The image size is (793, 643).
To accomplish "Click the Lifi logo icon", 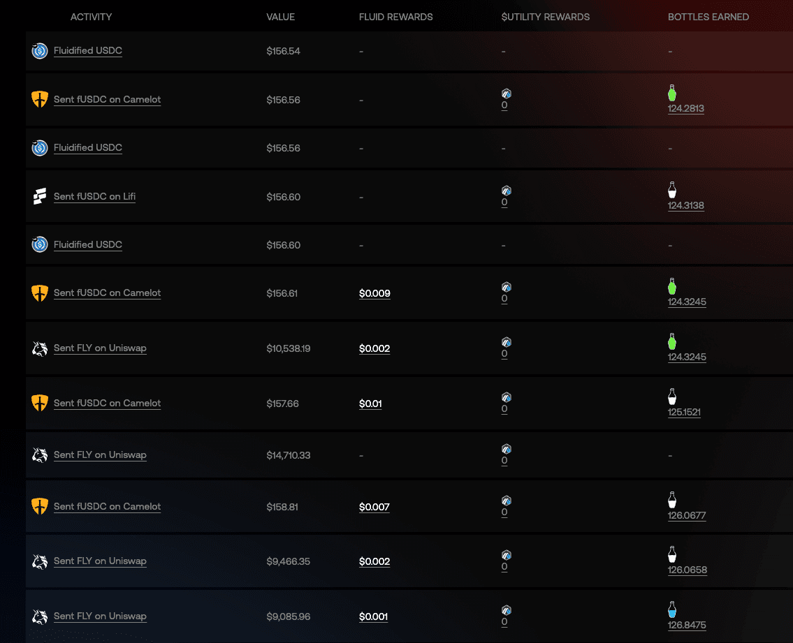I will click(x=39, y=196).
